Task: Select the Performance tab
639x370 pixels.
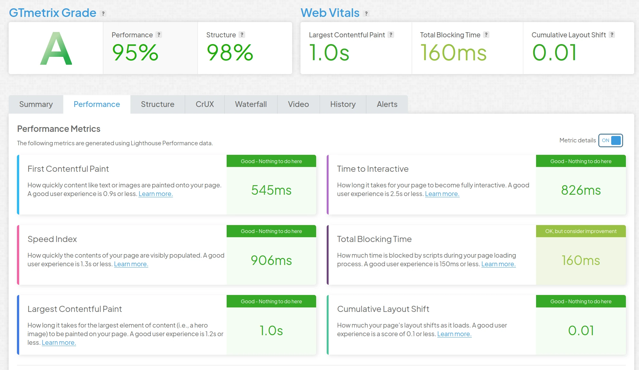Action: 97,104
